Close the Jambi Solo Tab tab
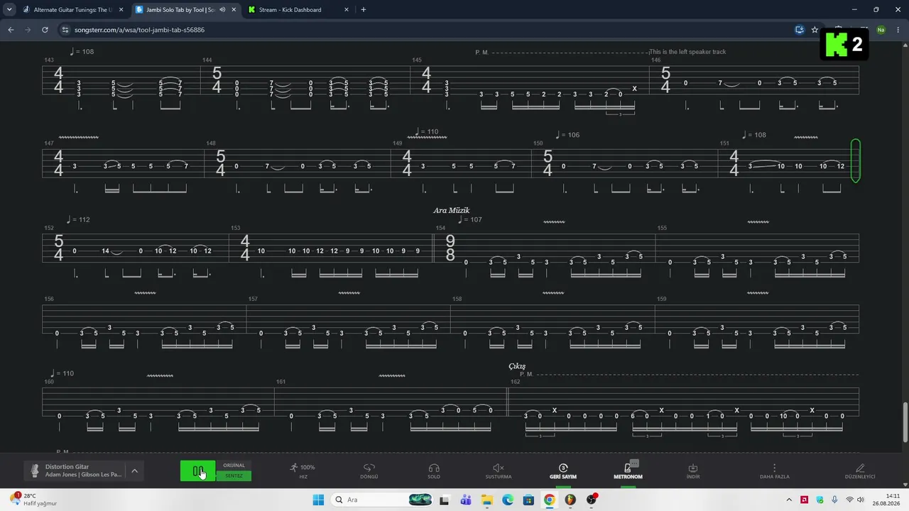 point(234,10)
